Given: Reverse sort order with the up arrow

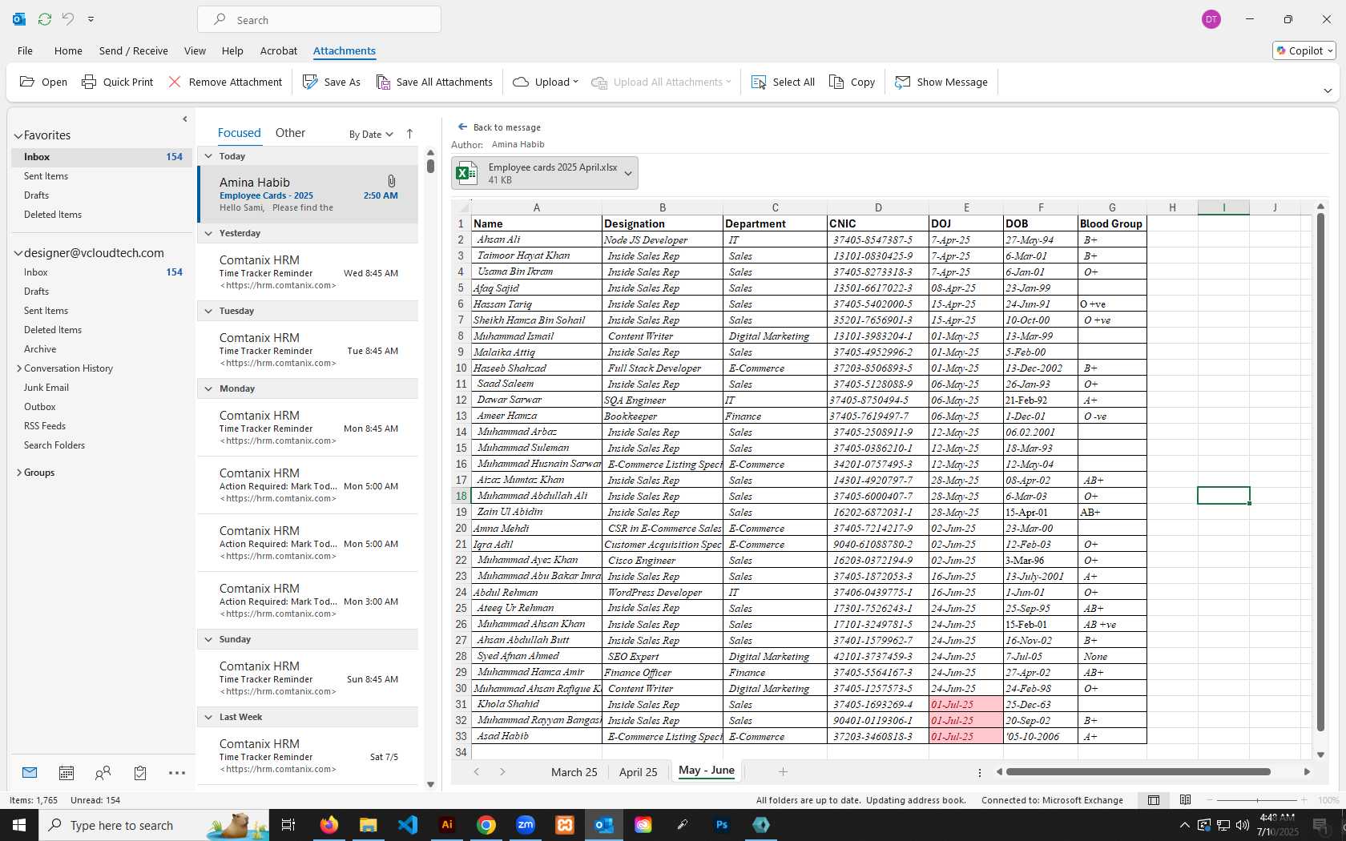Looking at the screenshot, I should tap(409, 134).
